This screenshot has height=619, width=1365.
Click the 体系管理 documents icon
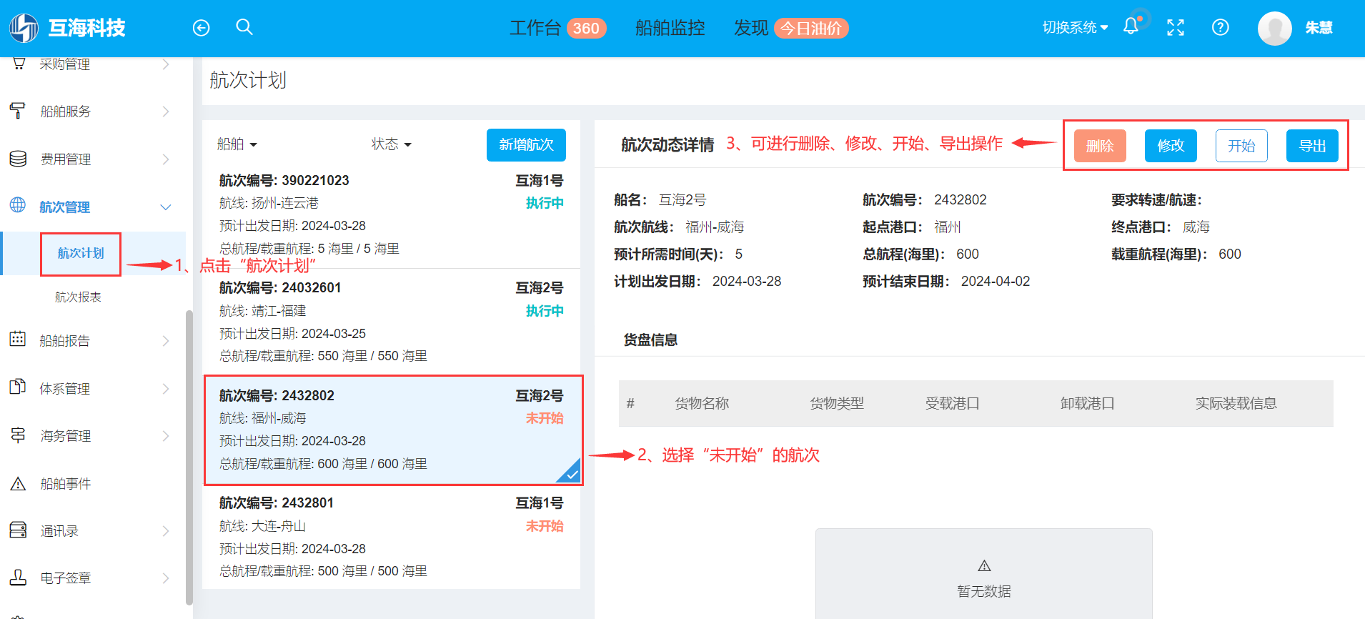pos(18,387)
